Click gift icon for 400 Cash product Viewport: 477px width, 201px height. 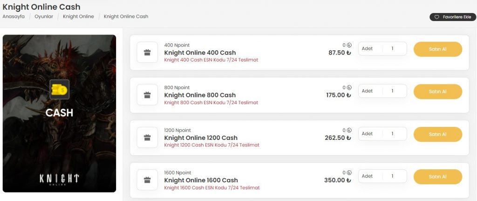pos(147,53)
